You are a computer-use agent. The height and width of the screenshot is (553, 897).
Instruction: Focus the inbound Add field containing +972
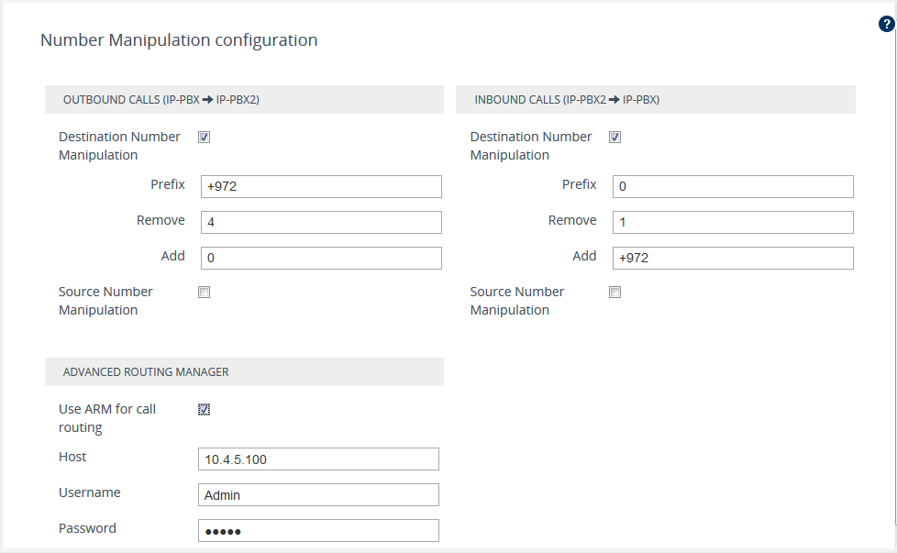click(733, 259)
